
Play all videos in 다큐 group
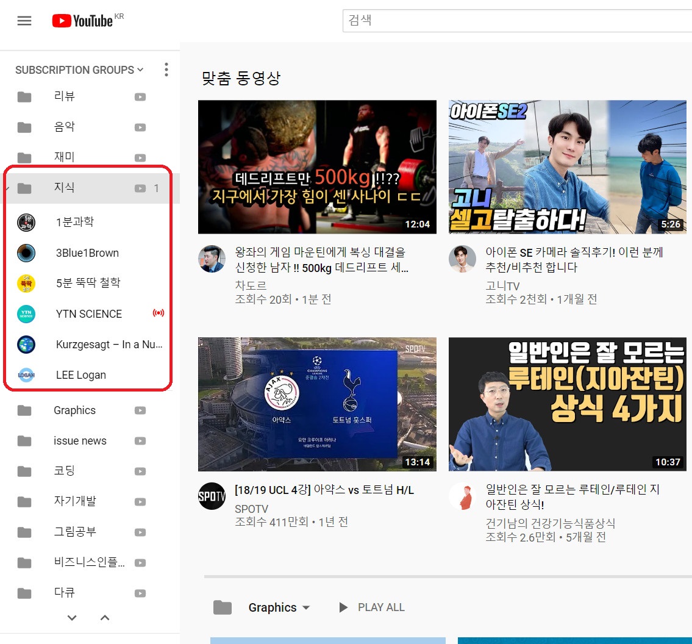tap(140, 593)
